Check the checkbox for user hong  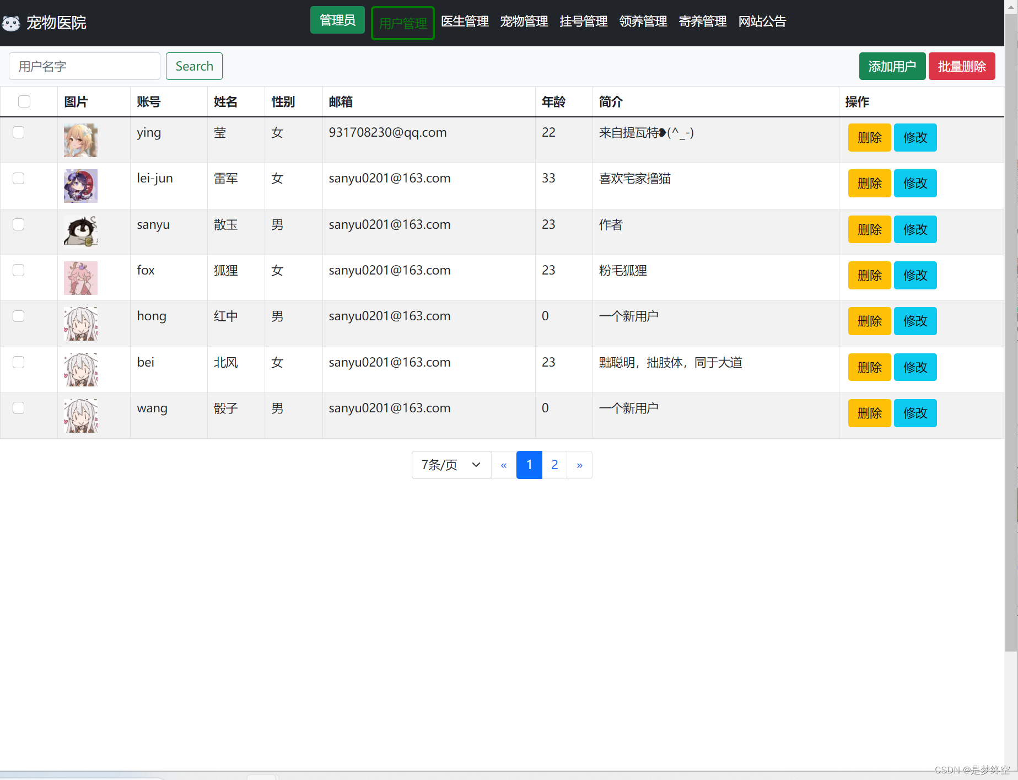coord(19,316)
